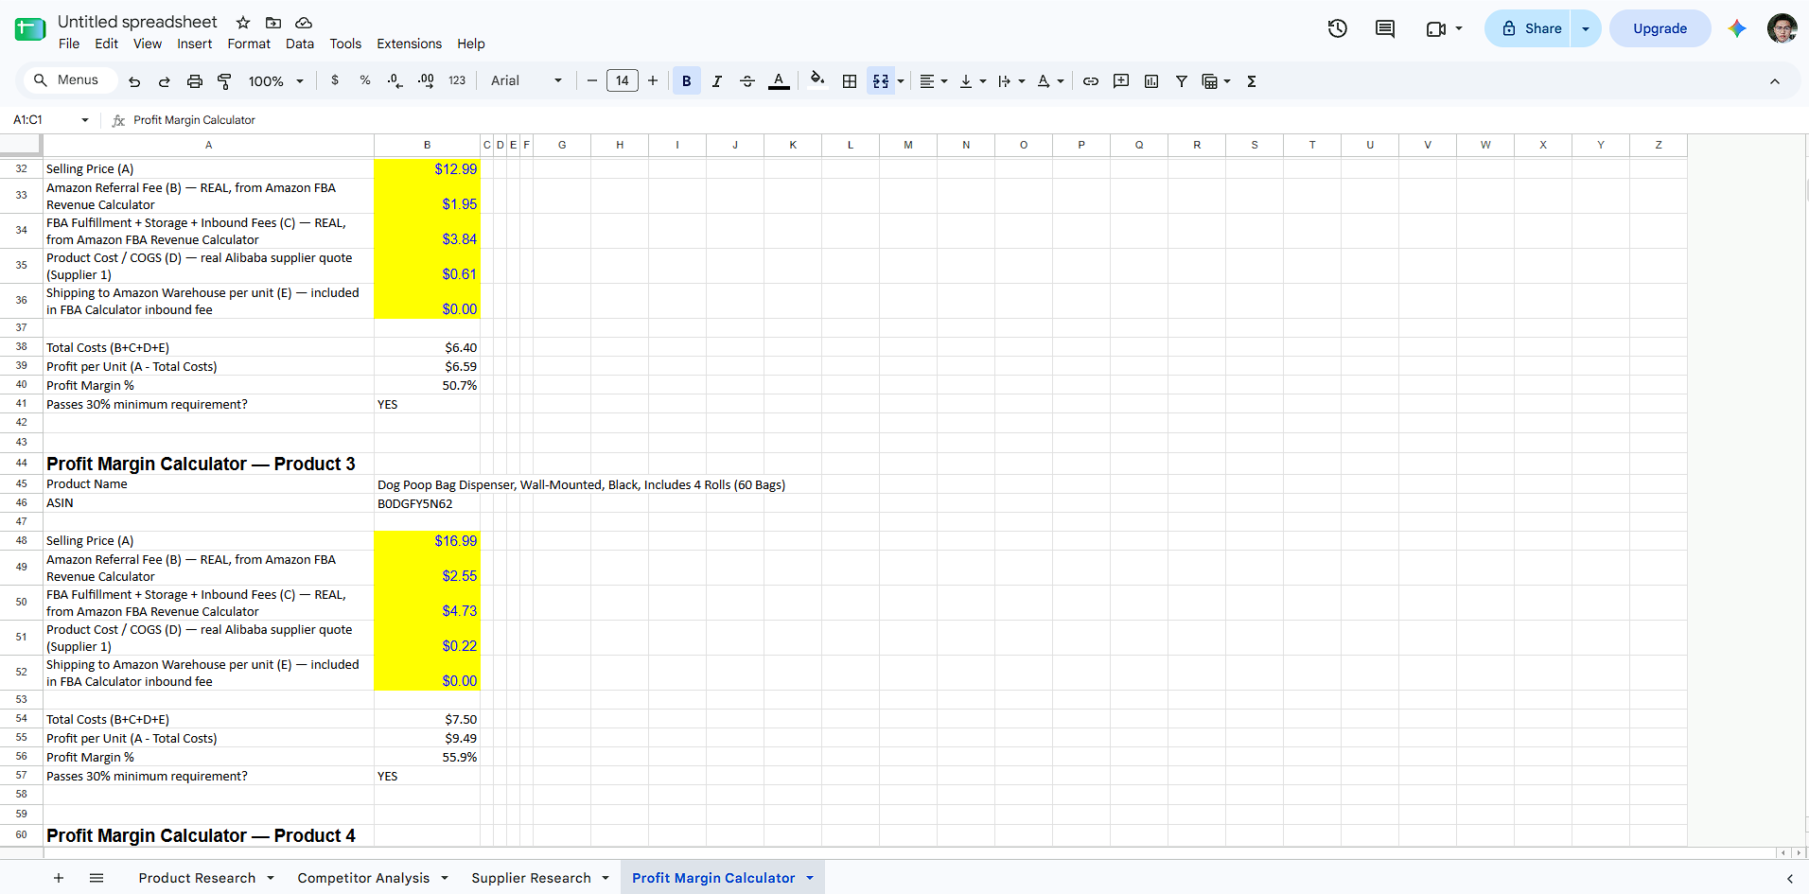
Task: Hide the menus with collapse chevron
Action: point(1775,81)
